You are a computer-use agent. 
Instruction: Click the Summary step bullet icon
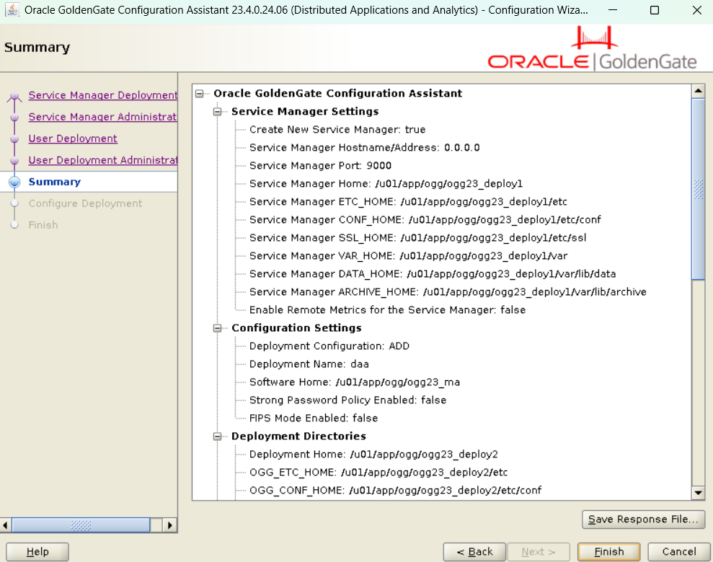[14, 182]
